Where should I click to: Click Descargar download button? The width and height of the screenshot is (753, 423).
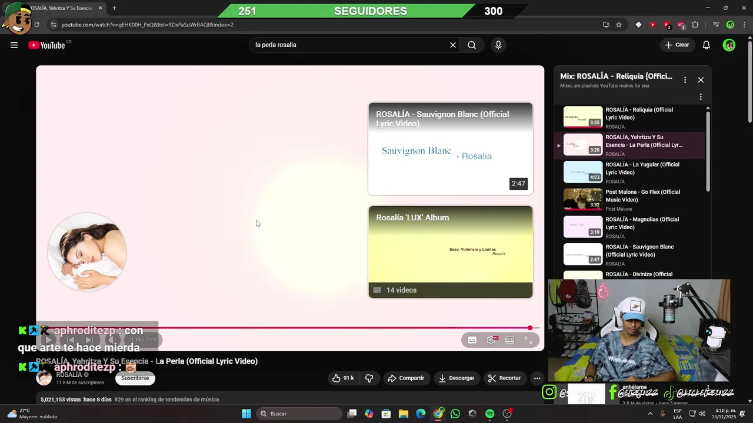[x=457, y=378]
